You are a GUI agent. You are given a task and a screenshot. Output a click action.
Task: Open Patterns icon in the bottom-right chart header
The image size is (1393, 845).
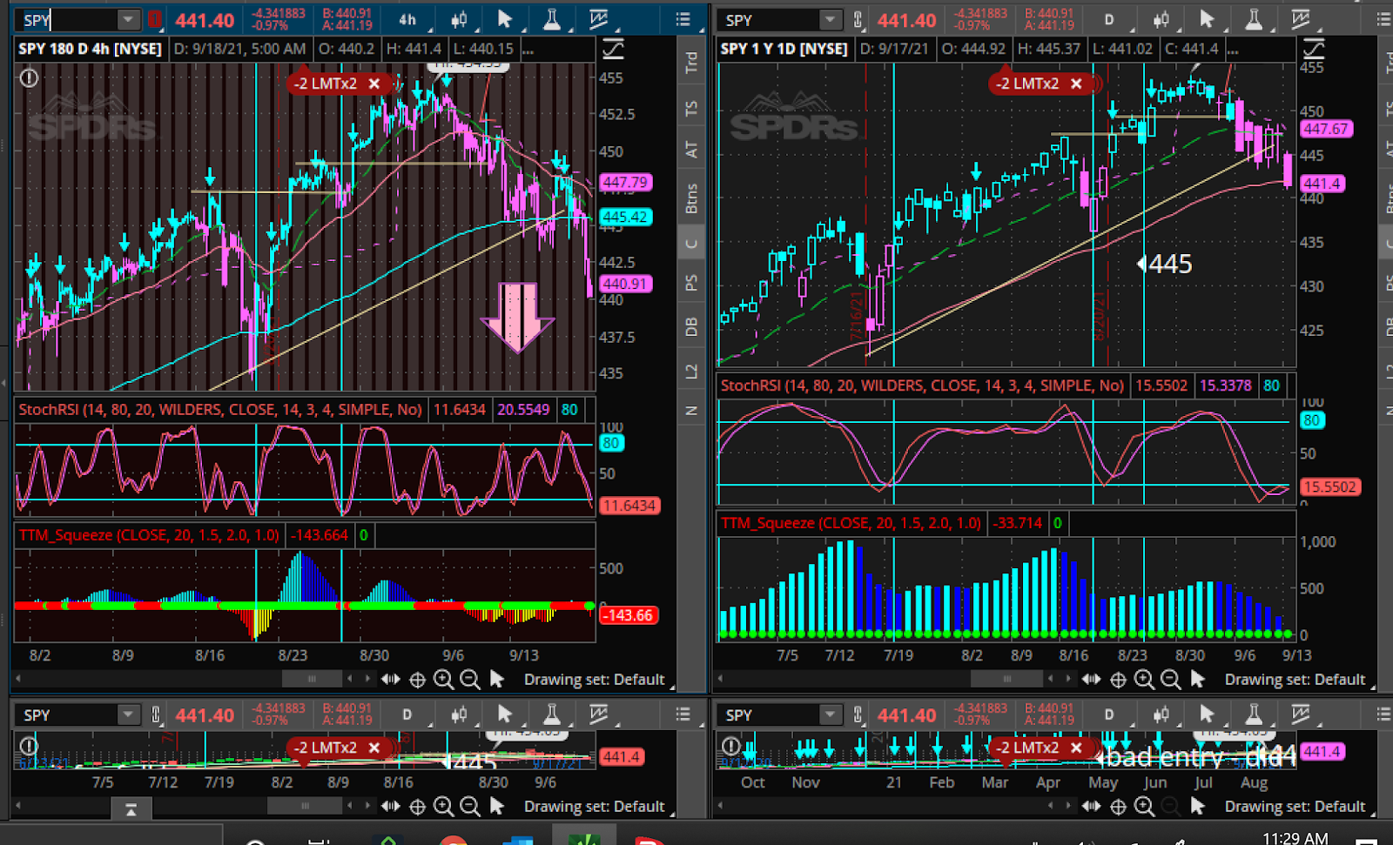coord(1301,714)
